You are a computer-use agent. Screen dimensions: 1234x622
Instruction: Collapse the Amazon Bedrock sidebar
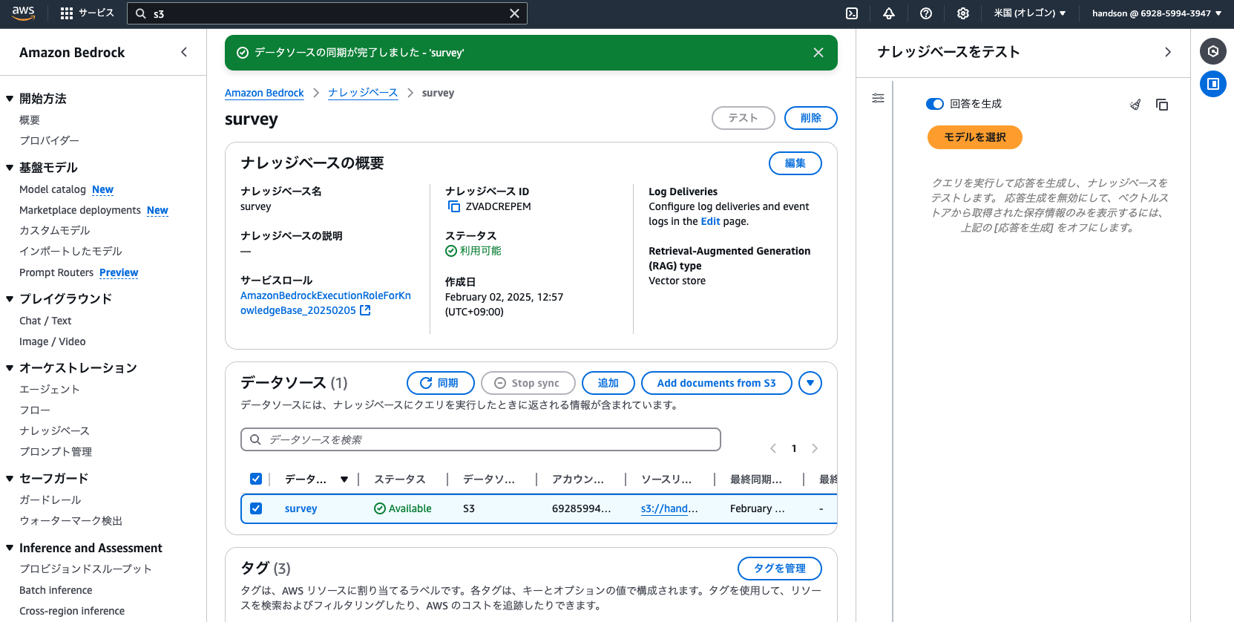tap(184, 52)
